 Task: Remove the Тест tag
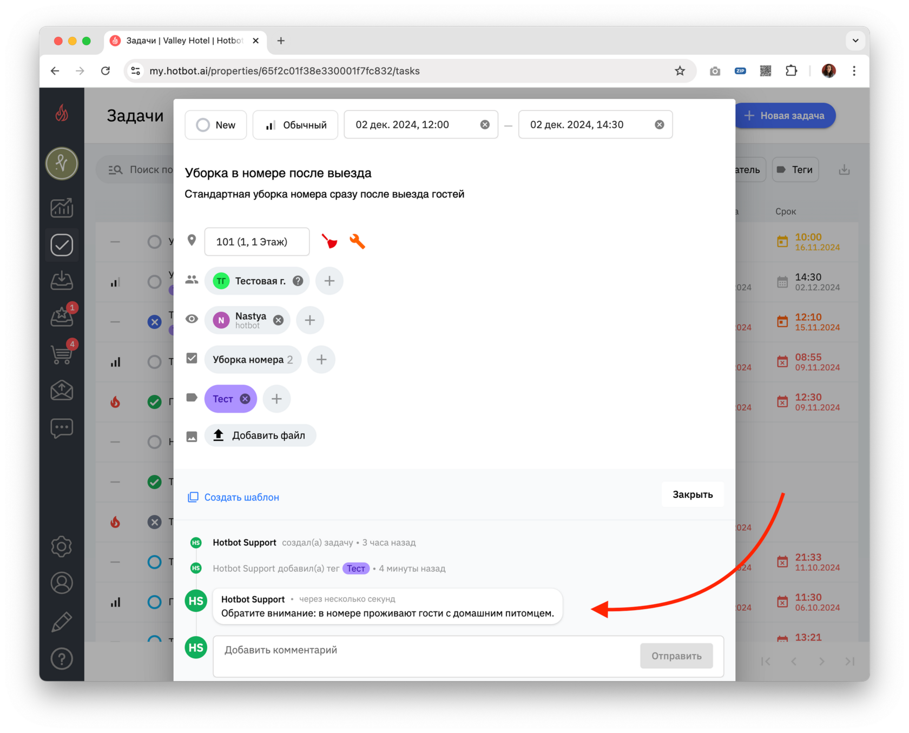tap(245, 399)
